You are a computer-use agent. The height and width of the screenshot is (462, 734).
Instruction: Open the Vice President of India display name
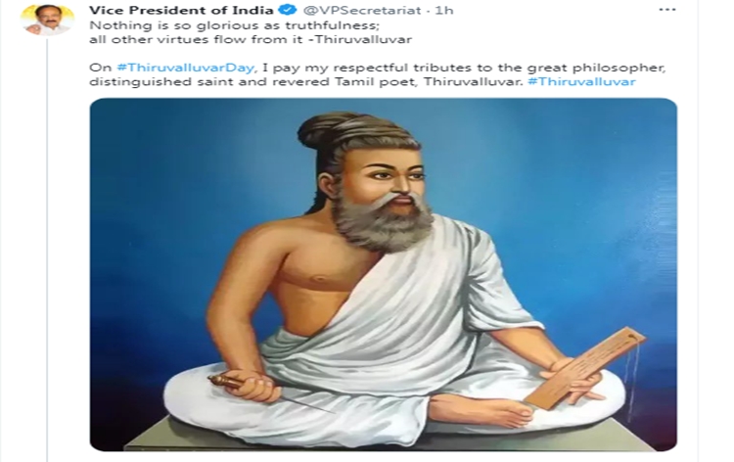point(181,10)
